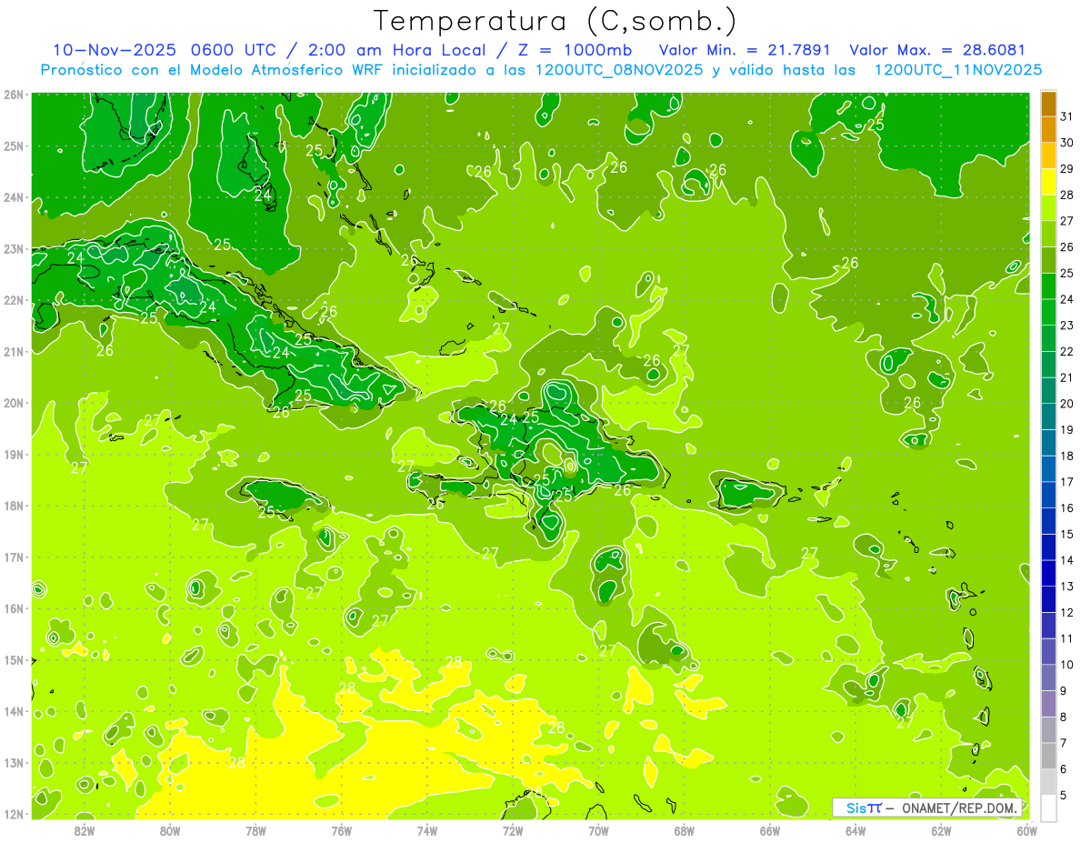Click the "26N" latitude axis label

click(x=15, y=95)
